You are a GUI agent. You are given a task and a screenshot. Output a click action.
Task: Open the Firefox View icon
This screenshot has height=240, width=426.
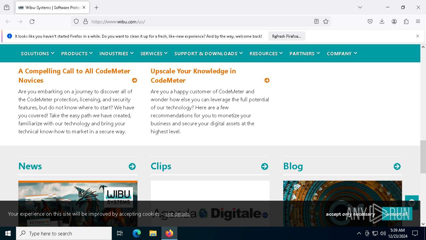coord(7,7)
